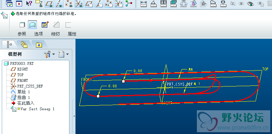This screenshot has width=272, height=134.
Task: Click the PRT_CSYS_DEF label in viewport
Action: pyautogui.click(x=180, y=84)
